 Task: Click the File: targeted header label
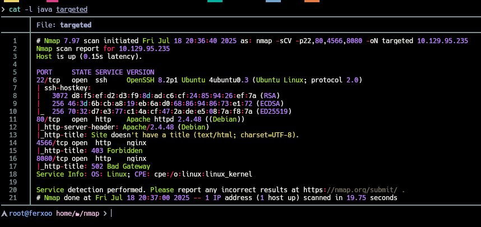63,25
